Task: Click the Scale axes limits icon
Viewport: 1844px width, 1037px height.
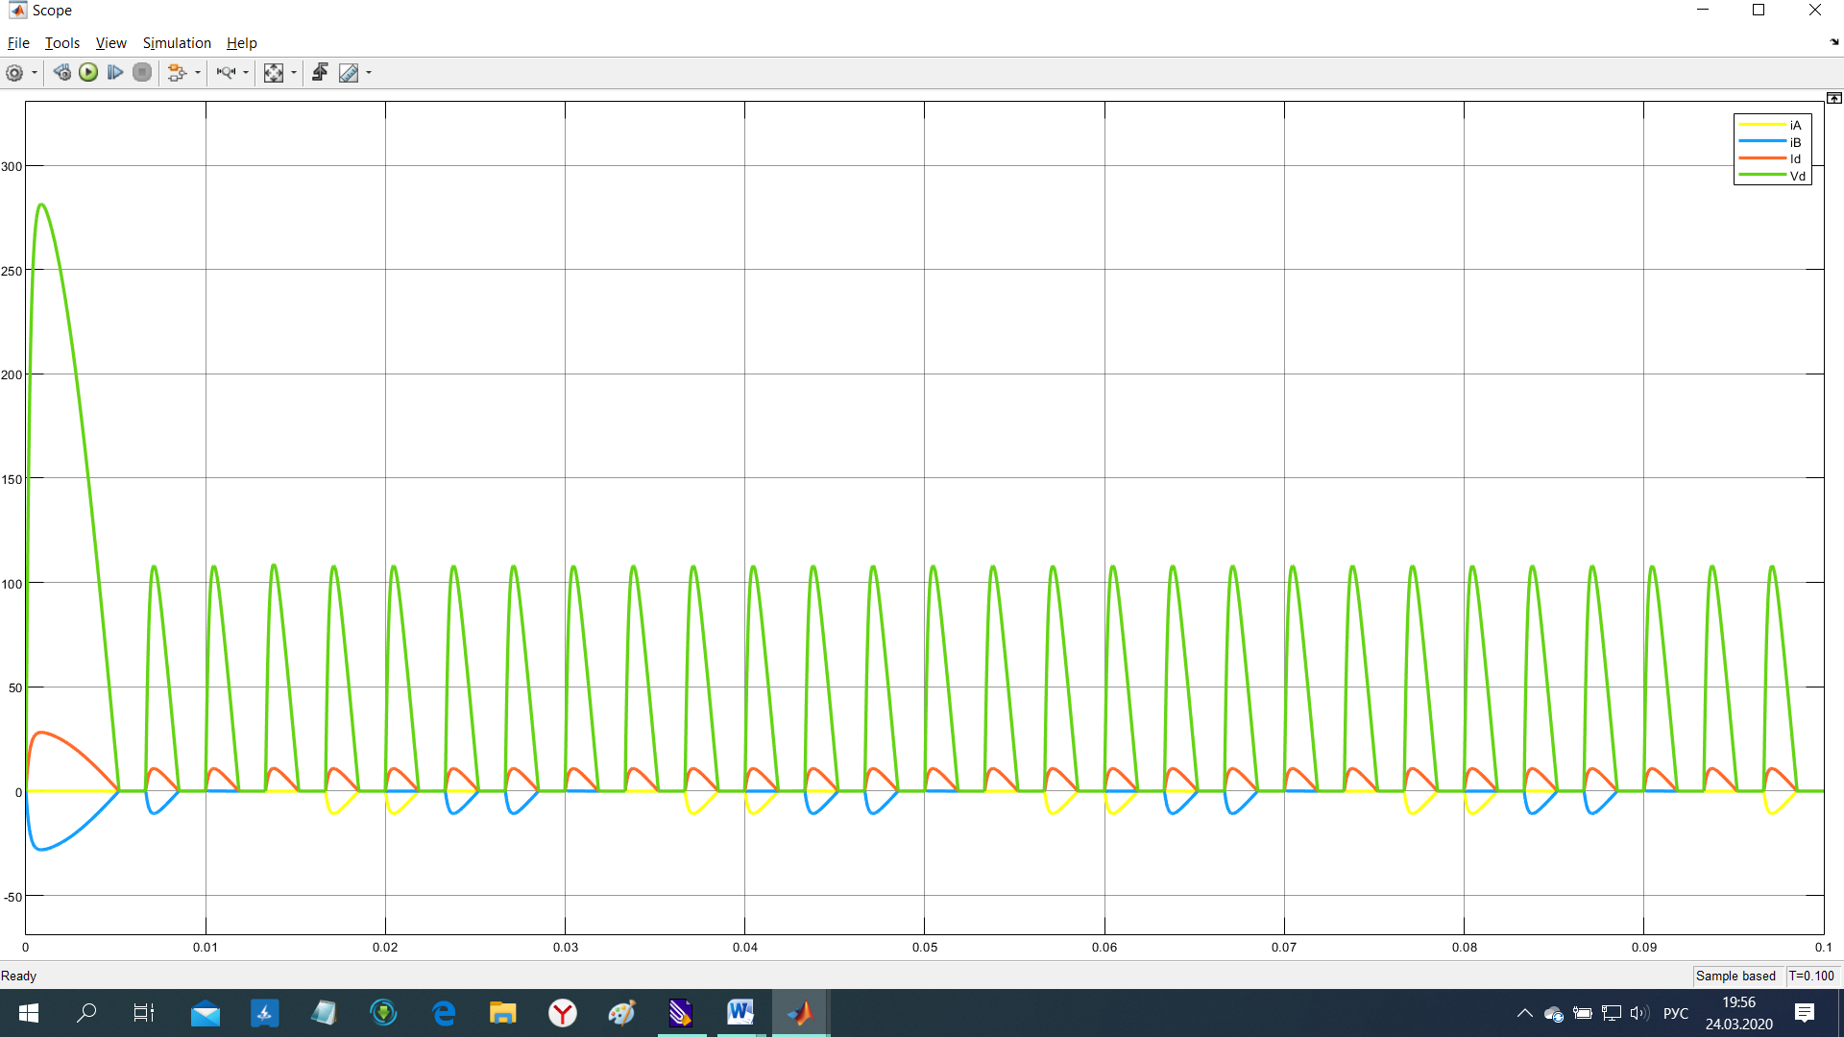Action: [274, 73]
